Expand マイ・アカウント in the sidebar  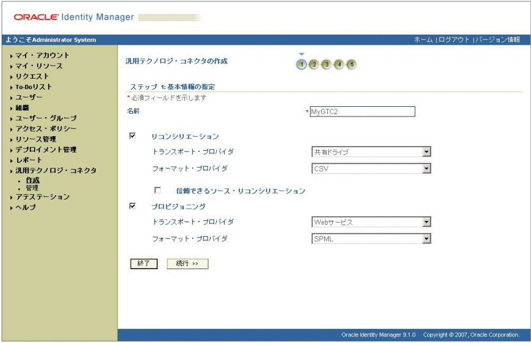click(42, 55)
